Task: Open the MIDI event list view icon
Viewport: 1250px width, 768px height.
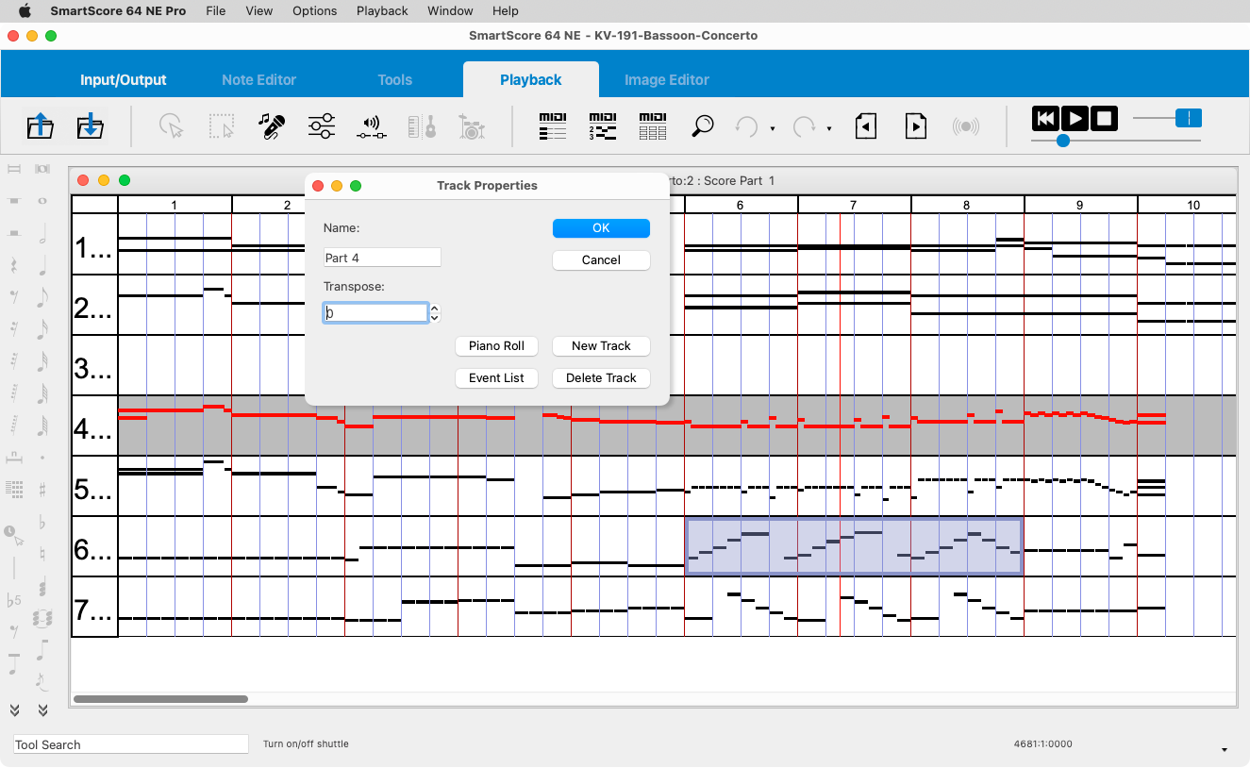Action: (553, 125)
